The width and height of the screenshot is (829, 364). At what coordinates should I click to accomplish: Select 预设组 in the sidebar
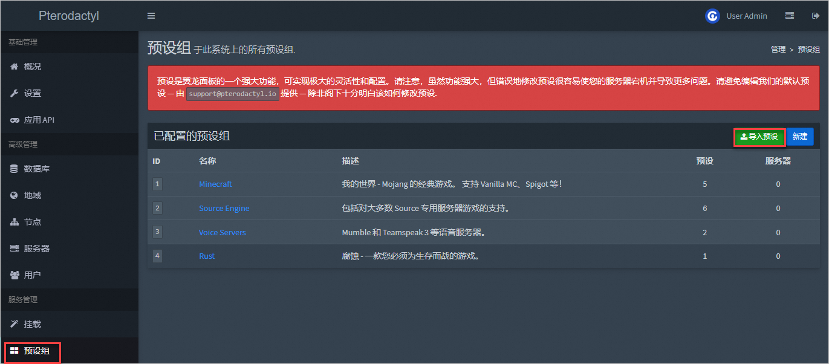point(36,351)
